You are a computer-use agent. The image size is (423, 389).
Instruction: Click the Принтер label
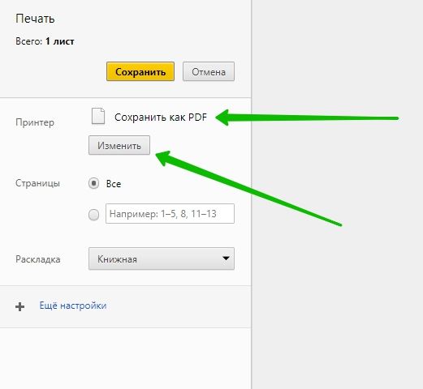(35, 122)
